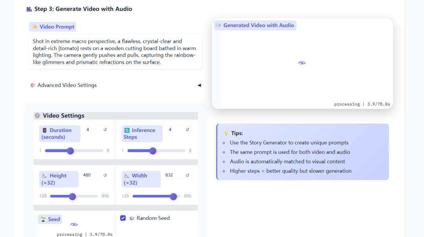This screenshot has height=237, width=424.
Task: Reset the Width value
Action: (x=187, y=175)
